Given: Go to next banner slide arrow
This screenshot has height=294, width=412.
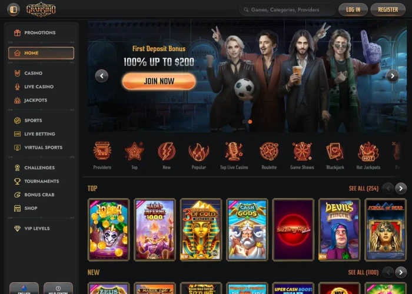Looking at the screenshot, I should (x=393, y=76).
